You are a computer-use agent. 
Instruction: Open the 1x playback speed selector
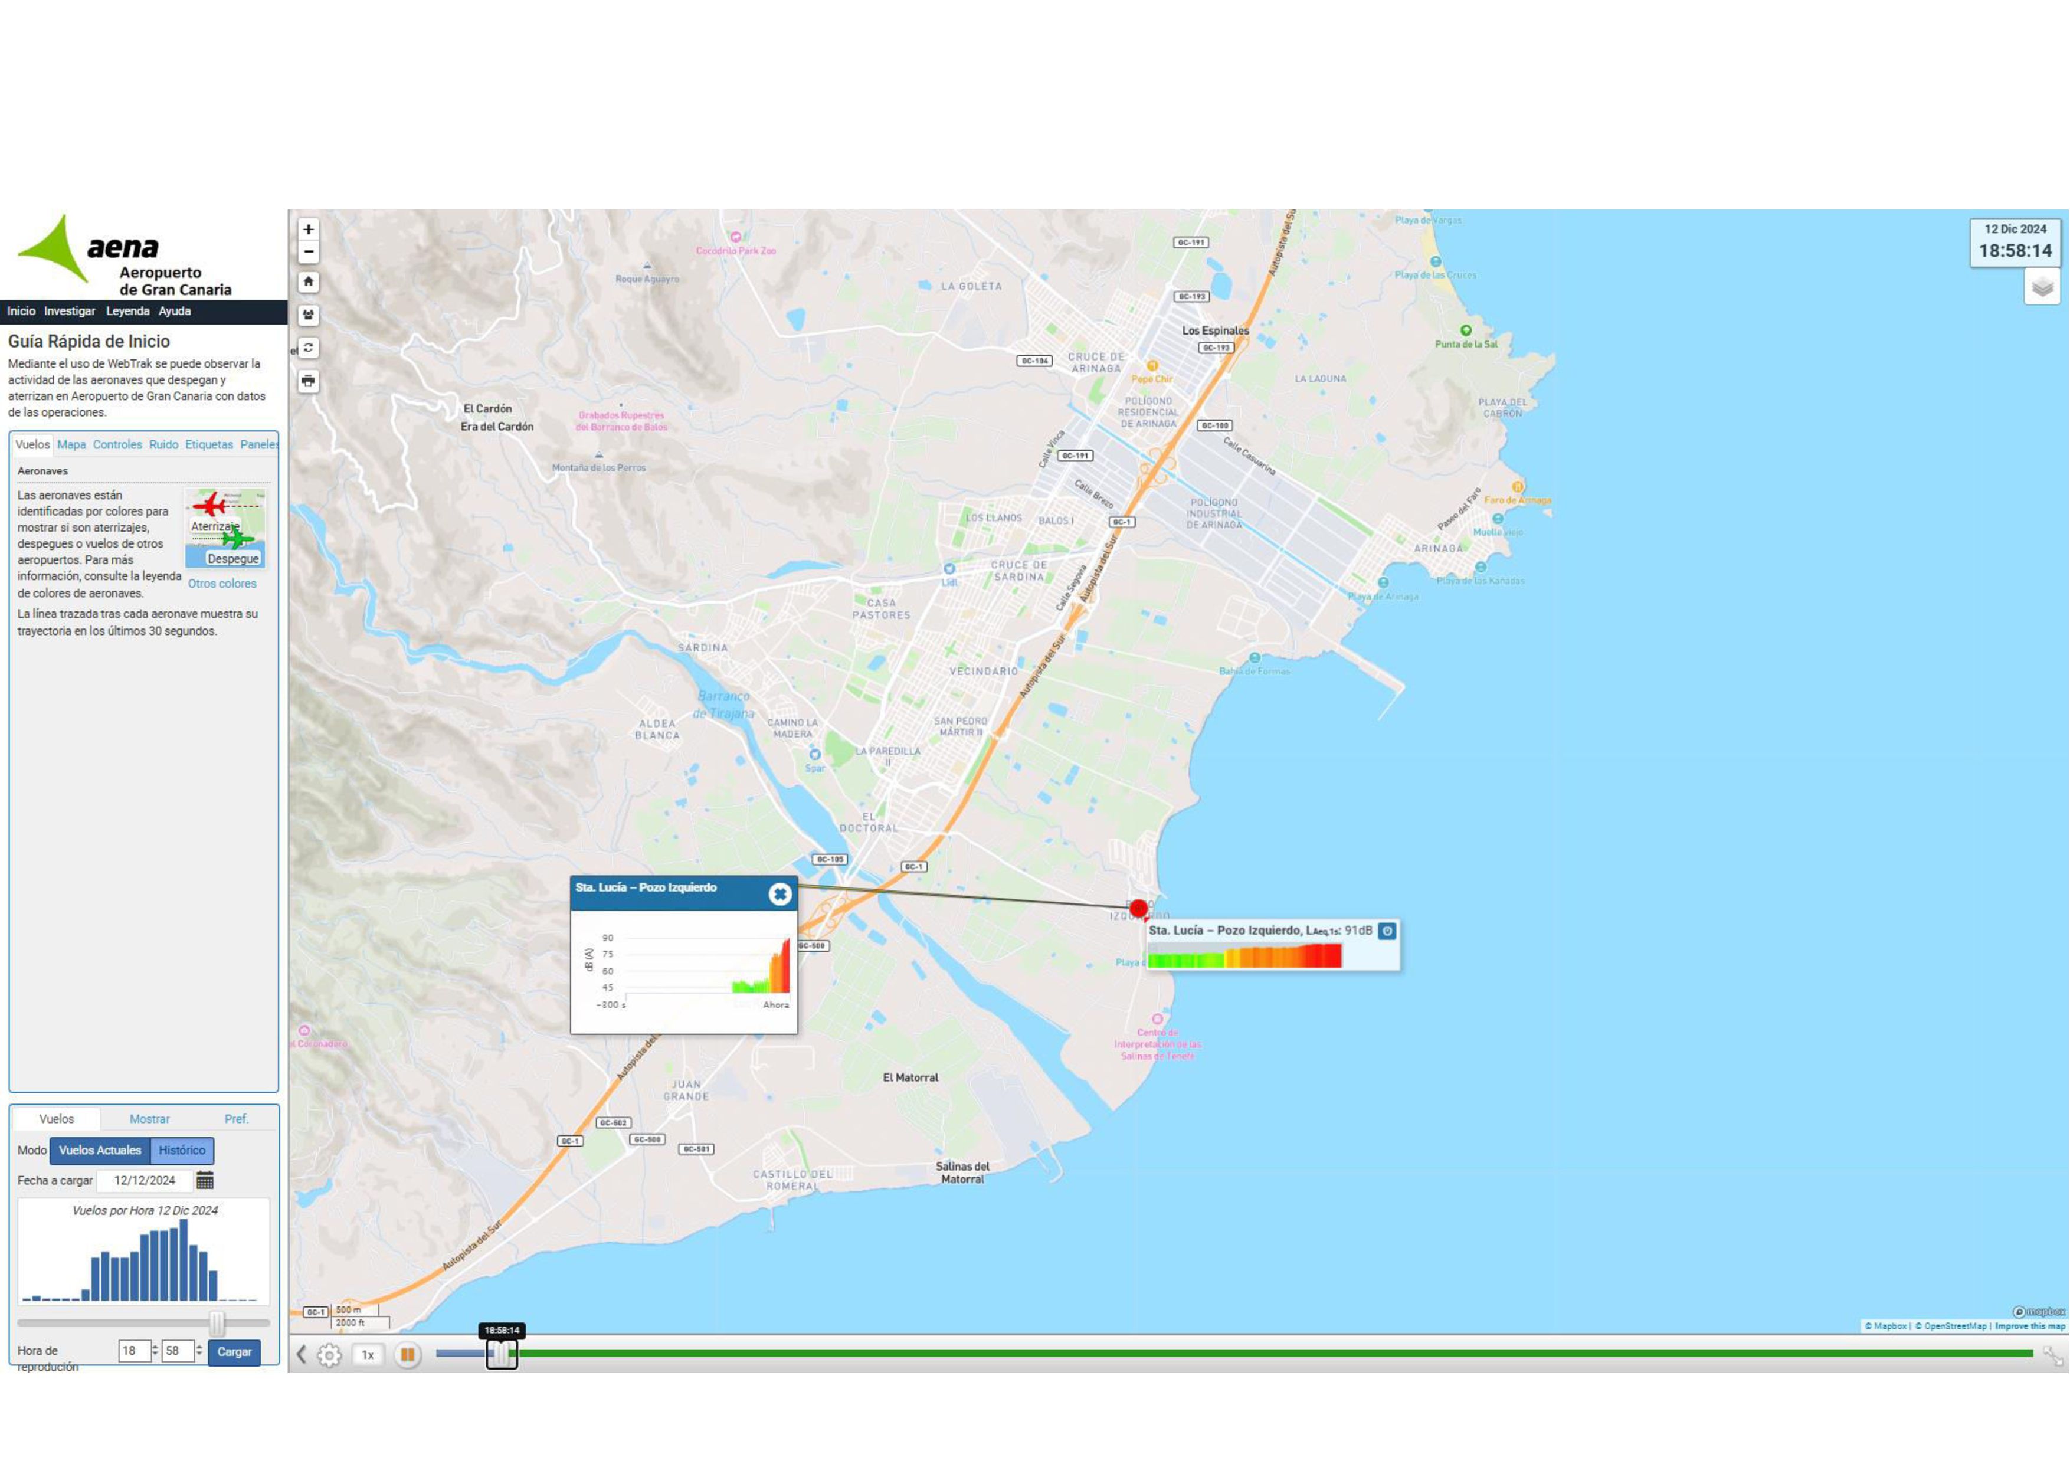click(x=367, y=1354)
